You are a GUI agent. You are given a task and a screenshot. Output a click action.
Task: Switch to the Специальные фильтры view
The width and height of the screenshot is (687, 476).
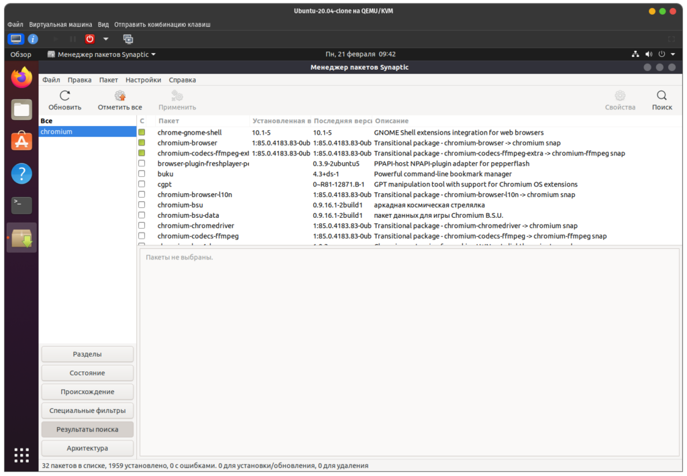tap(87, 410)
